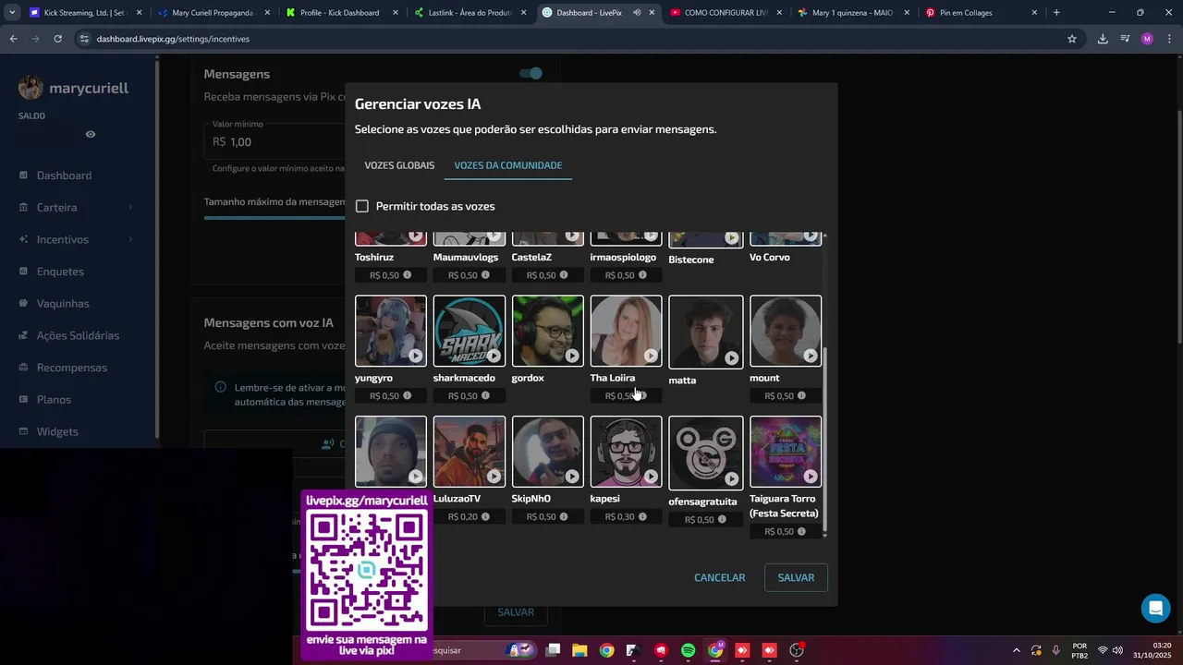1183x665 pixels.
Task: Open Spotify from the taskbar
Action: (x=688, y=650)
